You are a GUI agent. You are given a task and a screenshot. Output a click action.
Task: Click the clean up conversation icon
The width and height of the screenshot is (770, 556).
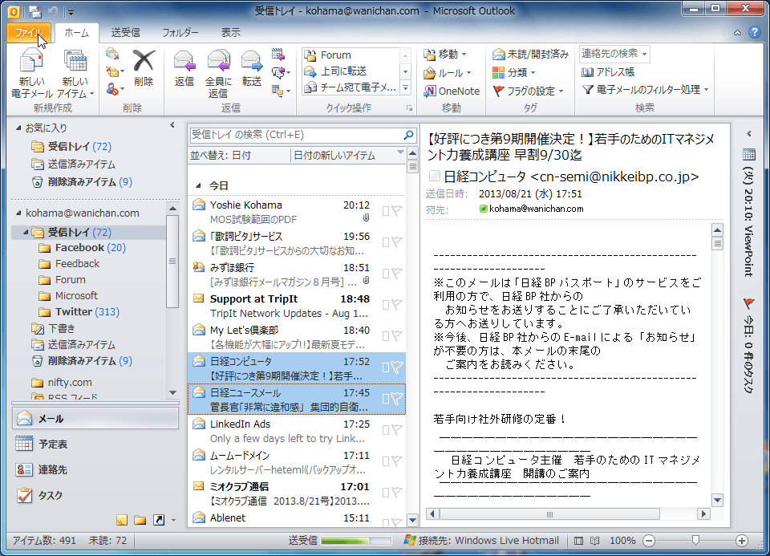115,71
